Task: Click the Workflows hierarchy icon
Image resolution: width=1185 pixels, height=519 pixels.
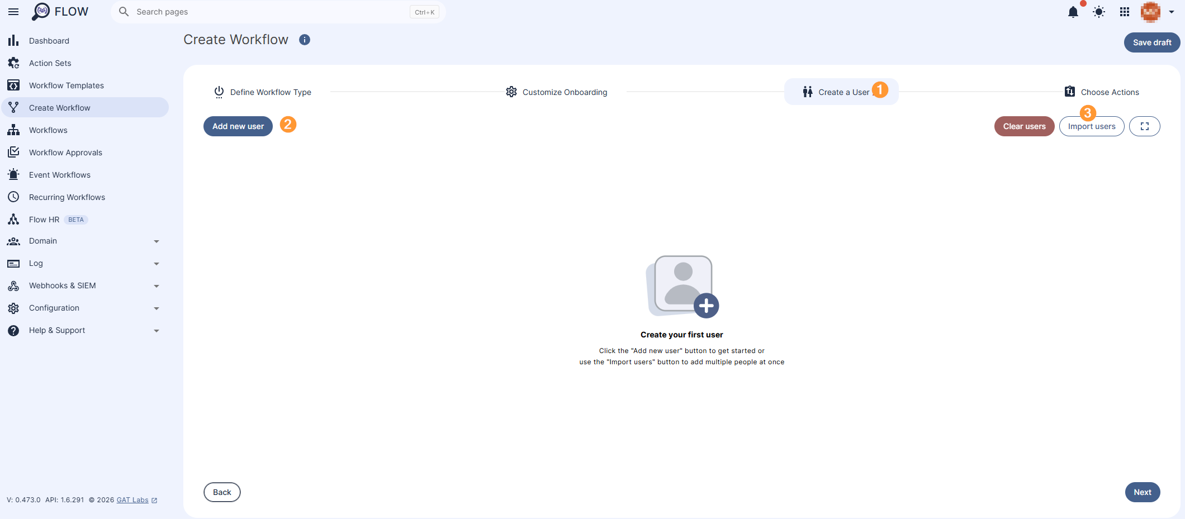Action: tap(13, 130)
